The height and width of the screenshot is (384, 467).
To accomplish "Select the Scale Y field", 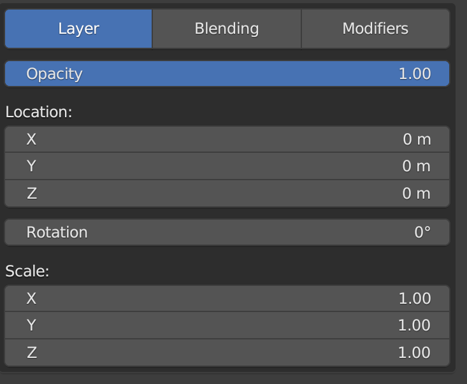I will coord(227,325).
